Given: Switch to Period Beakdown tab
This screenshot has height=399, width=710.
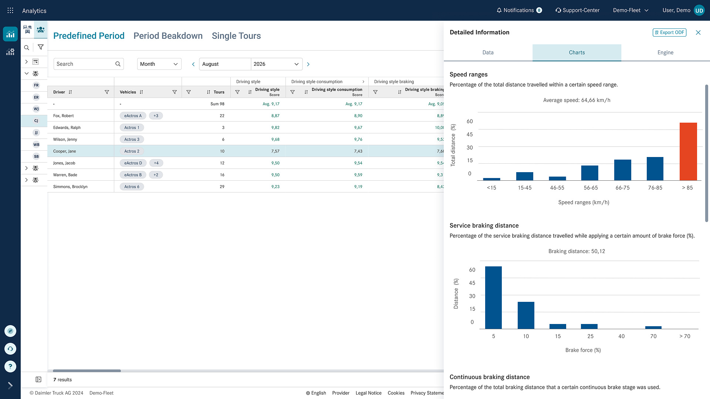Looking at the screenshot, I should [168, 36].
